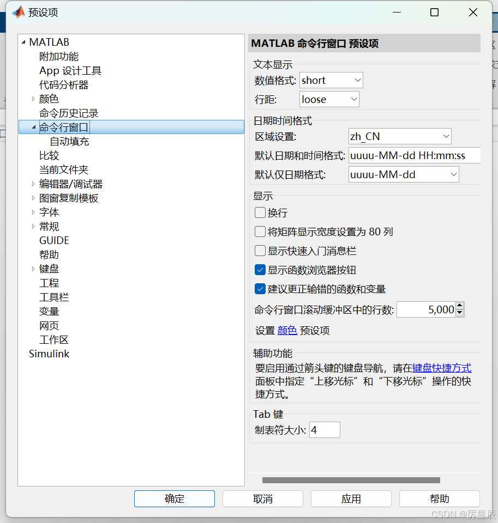The width and height of the screenshot is (498, 523).
Task: Open the 键盘快捷方式 link
Action: tap(442, 368)
